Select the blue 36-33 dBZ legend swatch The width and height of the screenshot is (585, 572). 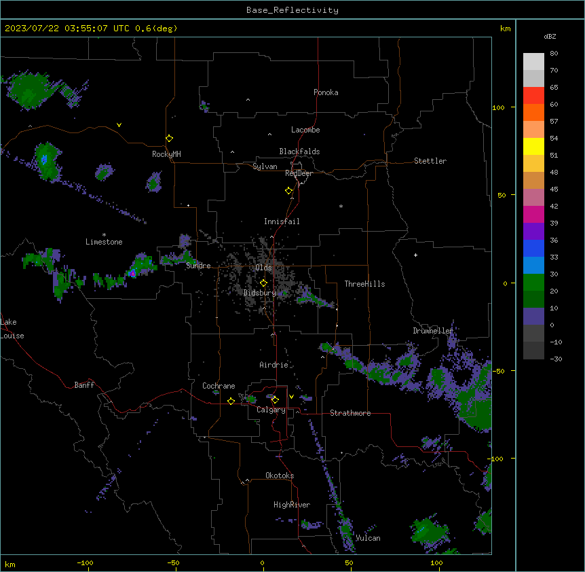coord(533,248)
